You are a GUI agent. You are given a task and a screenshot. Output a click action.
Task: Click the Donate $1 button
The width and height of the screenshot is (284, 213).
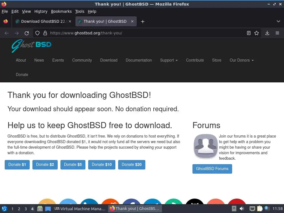pyautogui.click(x=17, y=165)
